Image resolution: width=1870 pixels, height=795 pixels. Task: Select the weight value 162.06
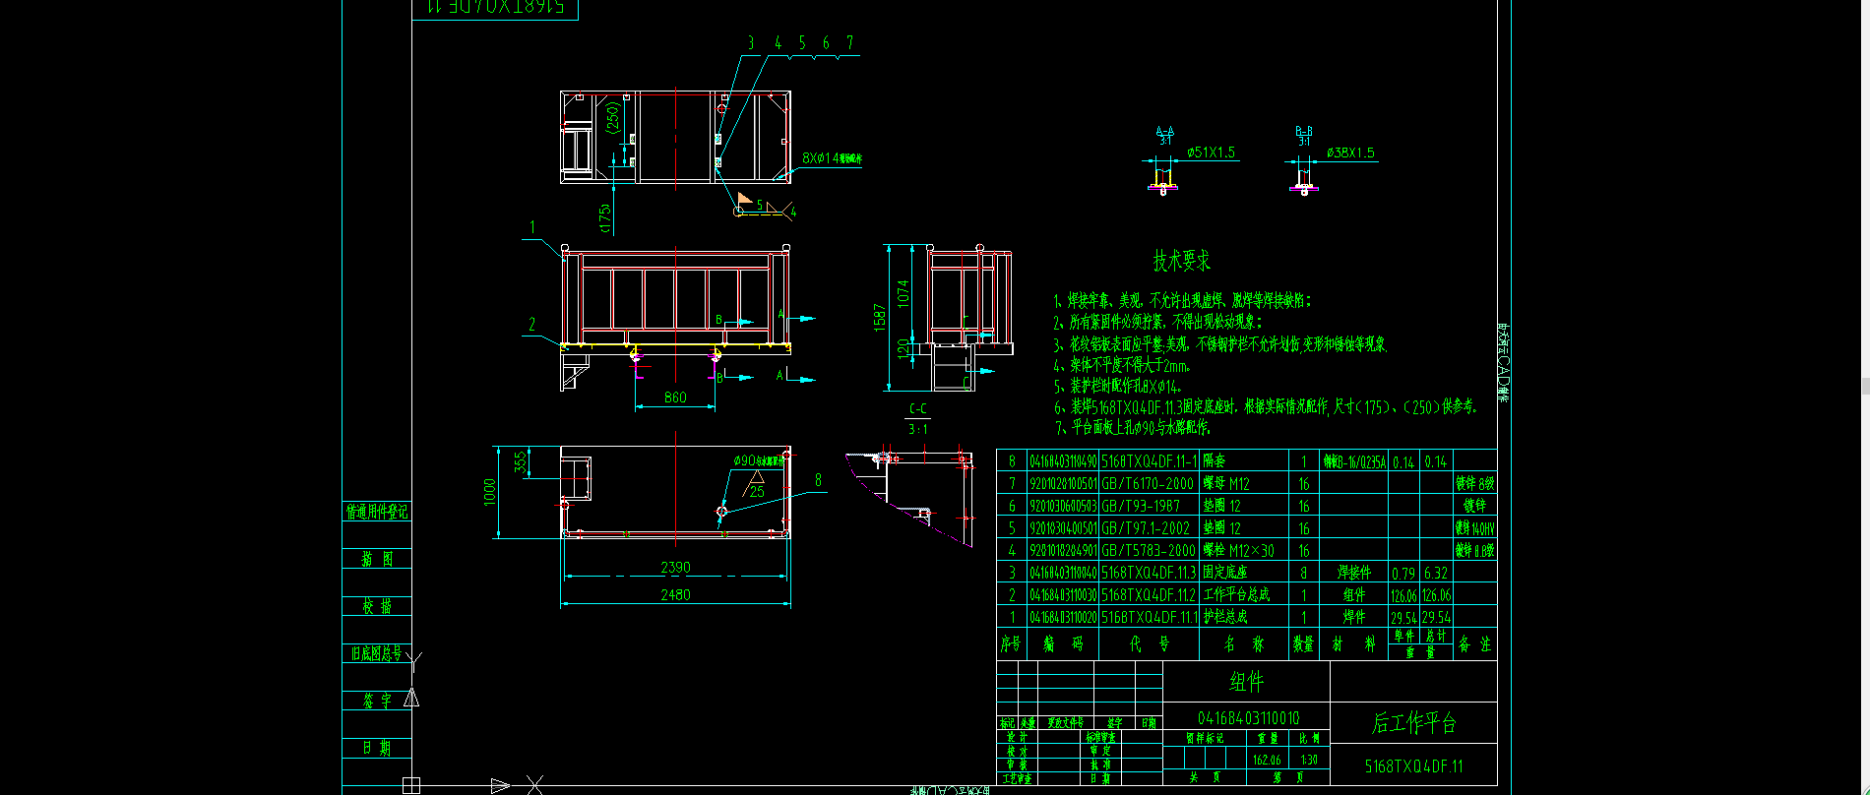1267,760
